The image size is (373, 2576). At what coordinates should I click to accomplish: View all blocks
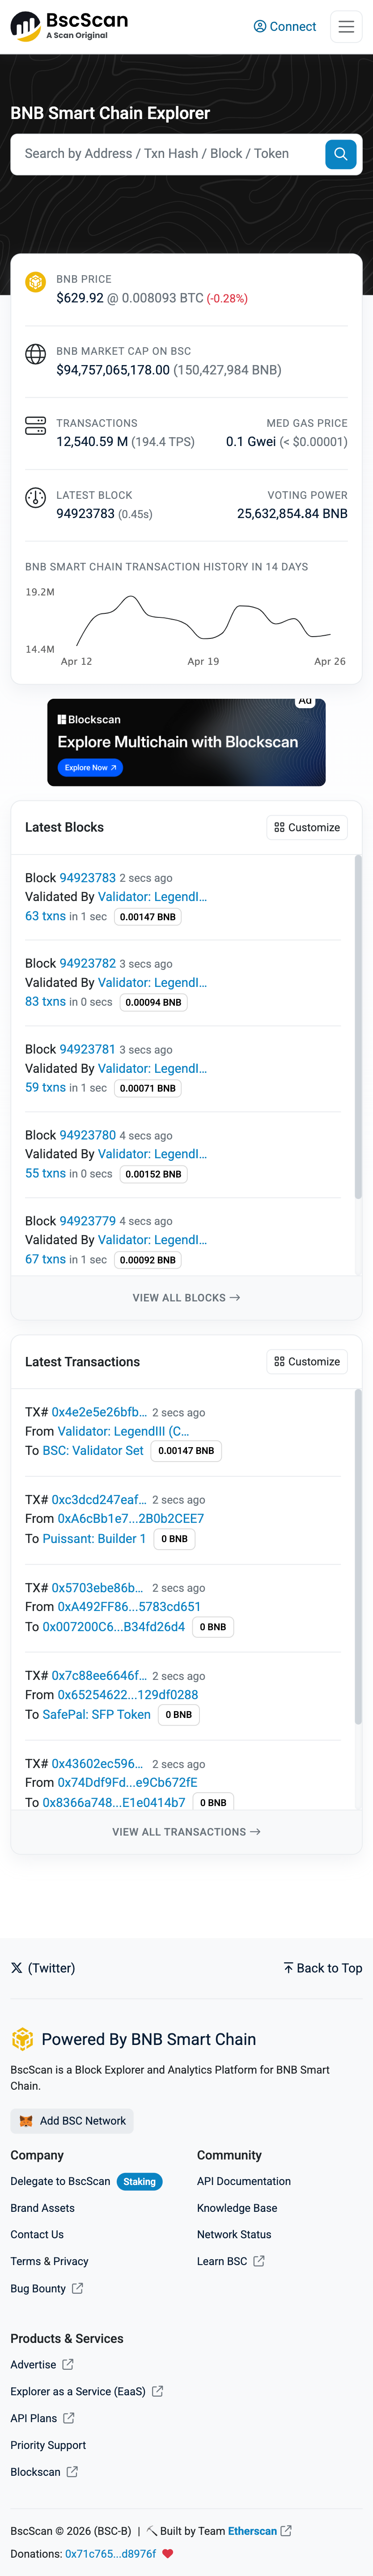[x=186, y=1297]
